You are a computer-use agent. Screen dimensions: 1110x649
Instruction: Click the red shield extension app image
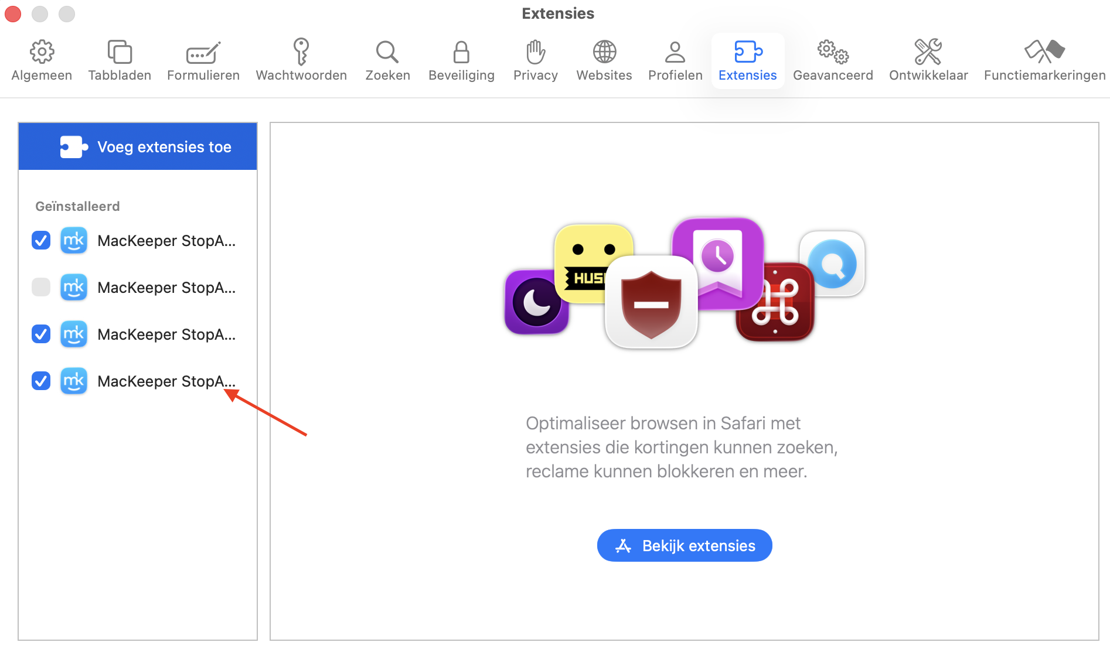pyautogui.click(x=651, y=302)
